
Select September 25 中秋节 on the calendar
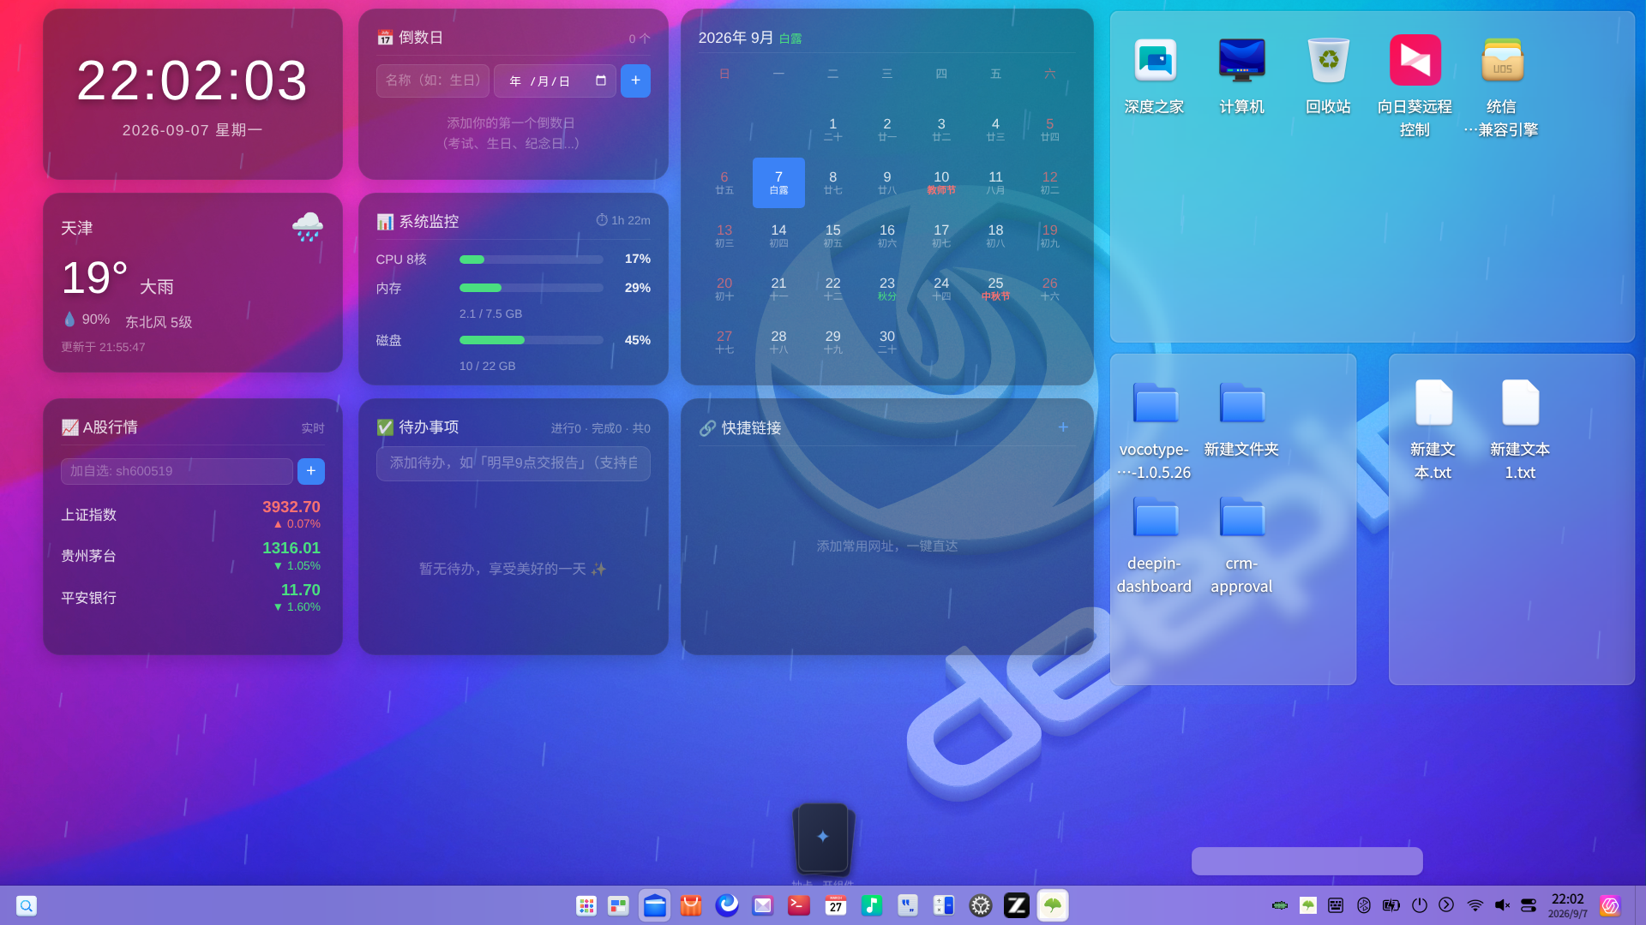click(x=995, y=289)
